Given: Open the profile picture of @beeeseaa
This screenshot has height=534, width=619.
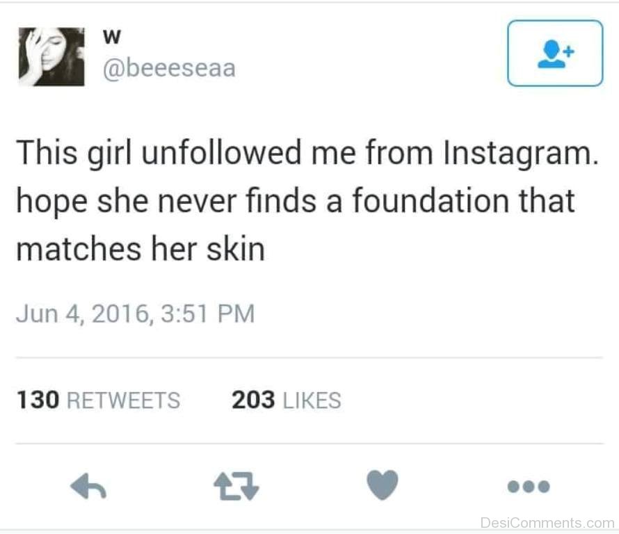Looking at the screenshot, I should tap(51, 57).
